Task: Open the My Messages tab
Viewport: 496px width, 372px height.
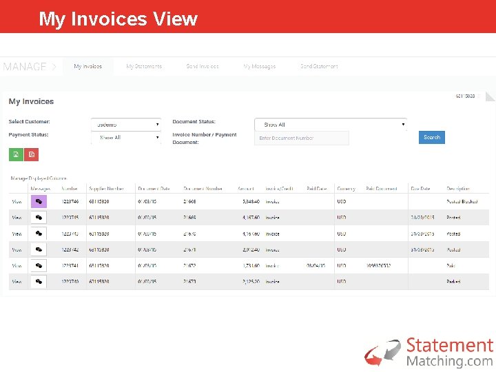Action: click(260, 66)
